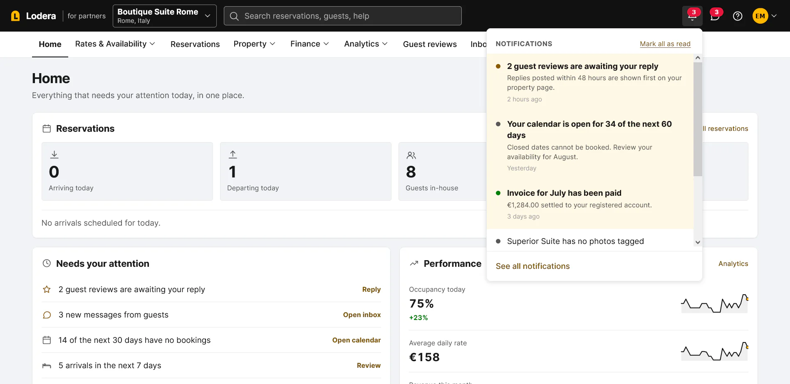Click the EM user avatar

pyautogui.click(x=760, y=16)
